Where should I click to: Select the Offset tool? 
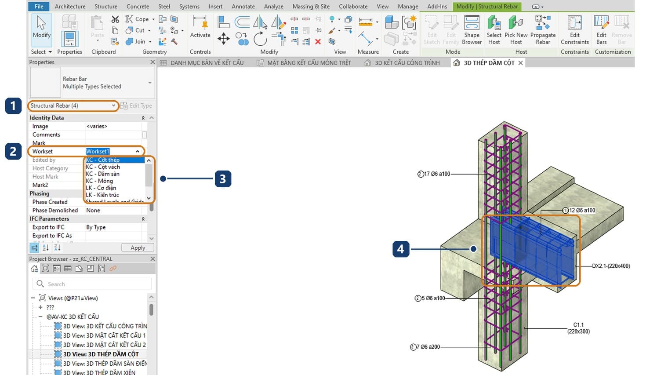(x=242, y=22)
